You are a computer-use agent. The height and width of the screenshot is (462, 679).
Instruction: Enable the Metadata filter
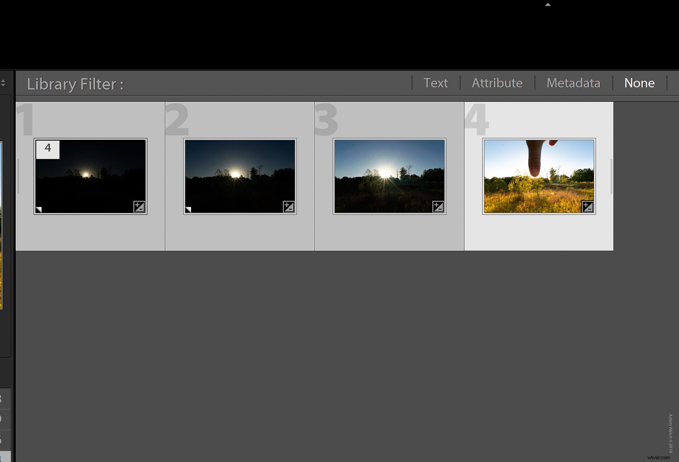tap(573, 83)
